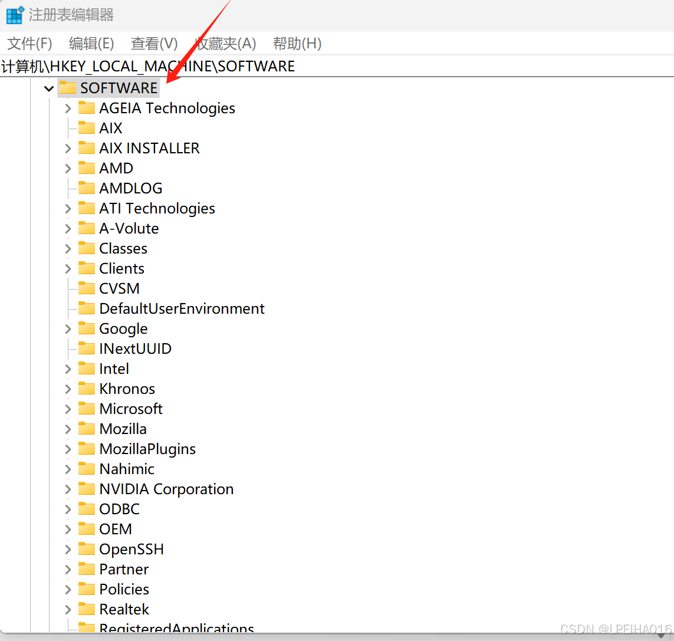Select the Partner key label
The width and height of the screenshot is (674, 641).
point(124,570)
